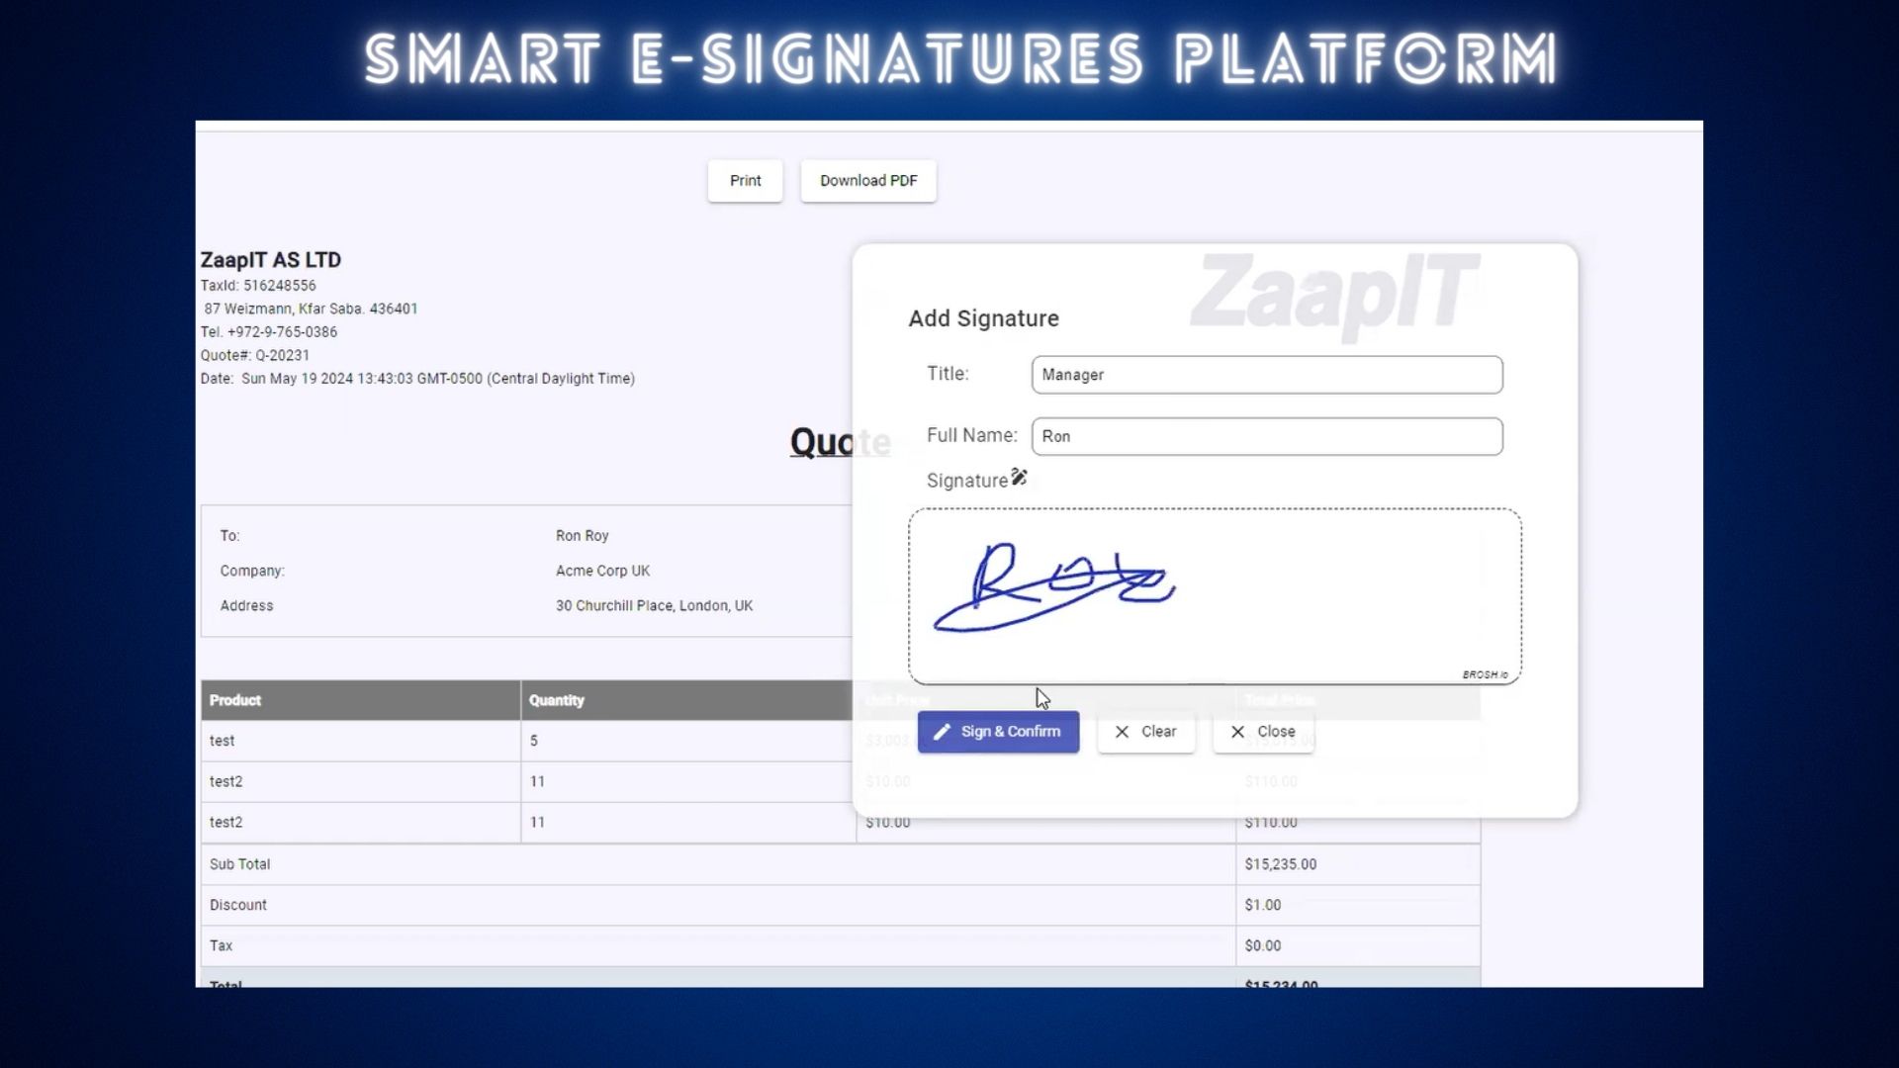
Task: Click the pencil edit icon next to Signature
Action: (x=1020, y=476)
